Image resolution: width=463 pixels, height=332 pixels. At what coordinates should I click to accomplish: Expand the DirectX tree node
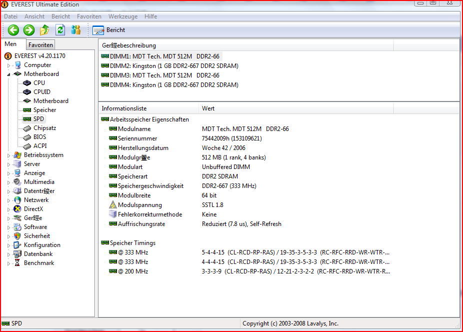8,209
